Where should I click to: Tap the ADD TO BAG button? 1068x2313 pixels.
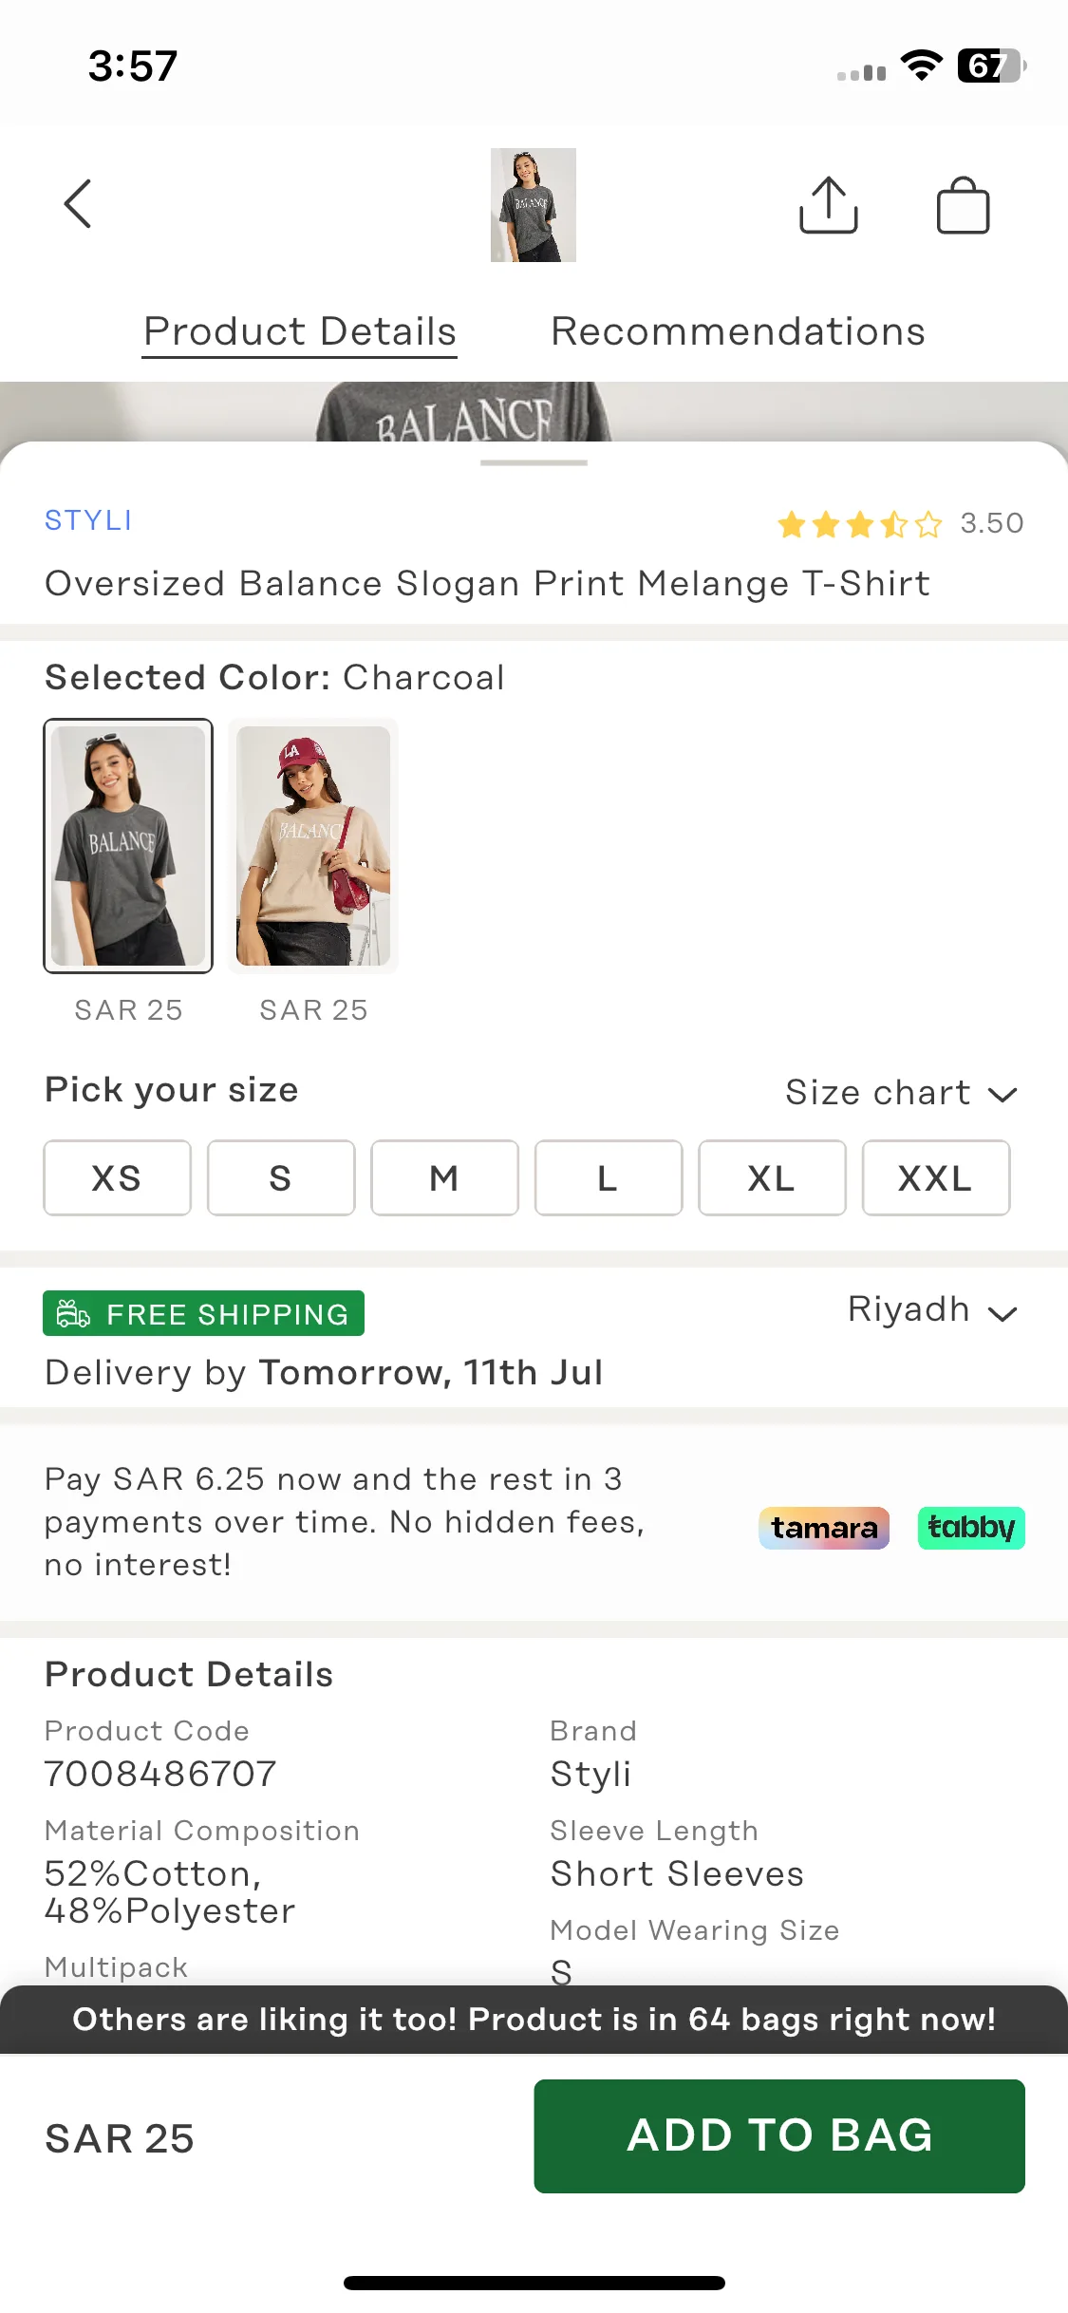coord(779,2136)
